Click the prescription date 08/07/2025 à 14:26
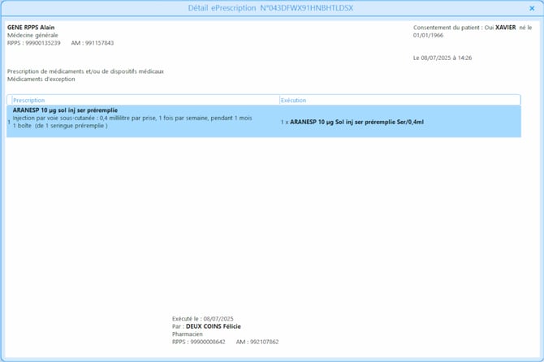This screenshot has height=362, width=544. (443, 58)
